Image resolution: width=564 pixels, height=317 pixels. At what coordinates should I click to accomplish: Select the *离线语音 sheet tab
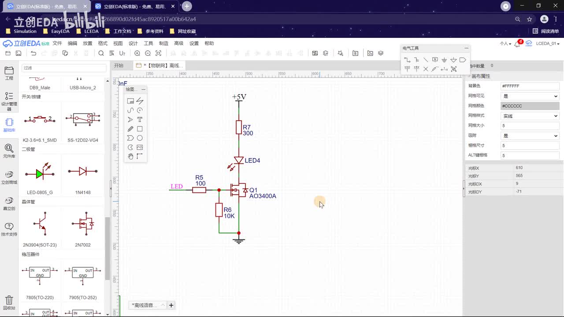click(148, 305)
